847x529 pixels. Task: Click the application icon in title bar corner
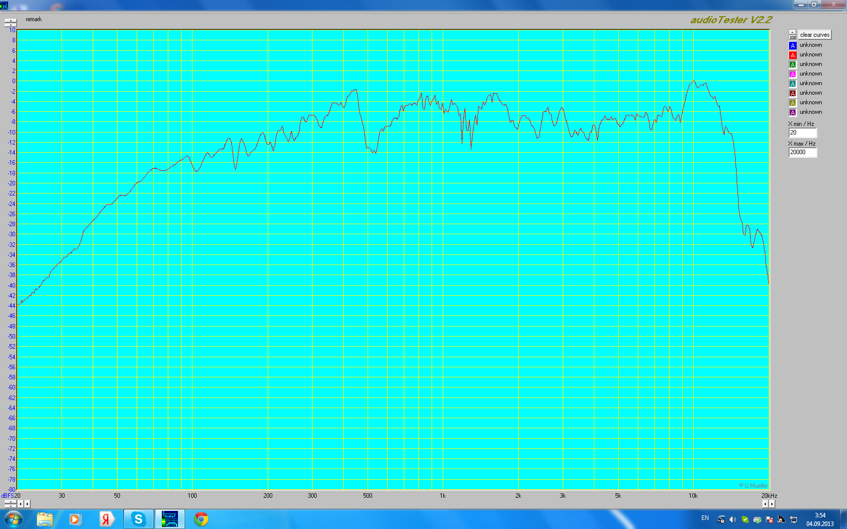click(x=4, y=5)
